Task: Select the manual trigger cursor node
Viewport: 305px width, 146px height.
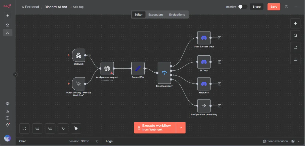Action: (x=79, y=84)
